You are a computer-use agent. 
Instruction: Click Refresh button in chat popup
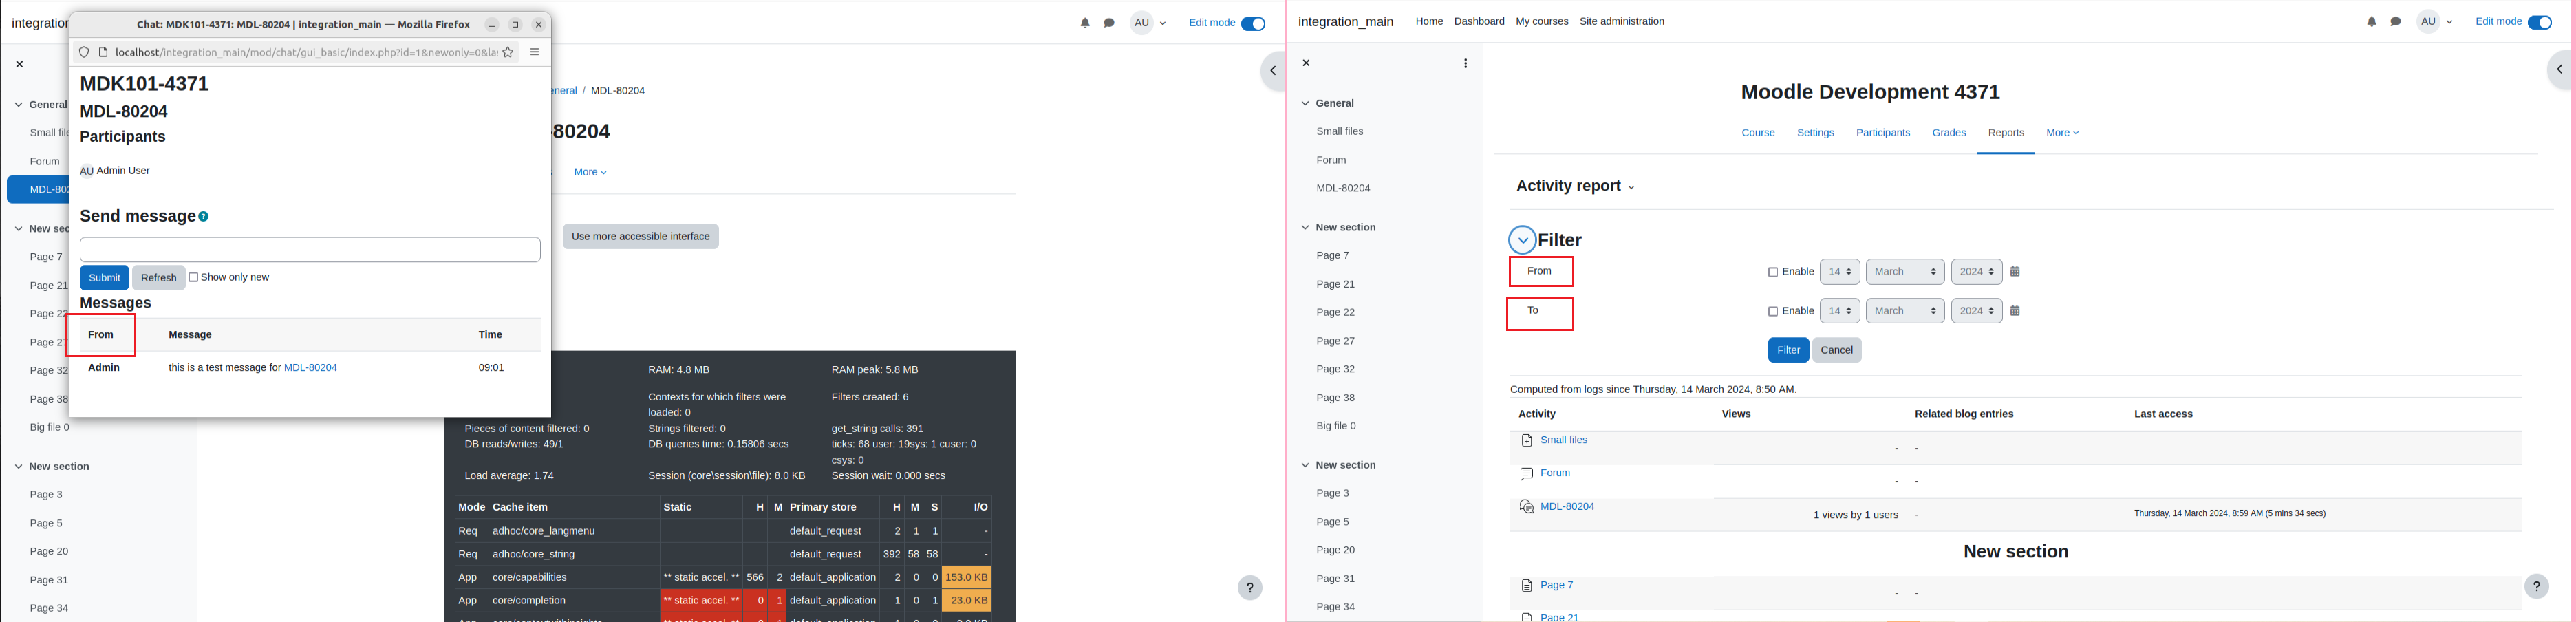pyautogui.click(x=159, y=278)
